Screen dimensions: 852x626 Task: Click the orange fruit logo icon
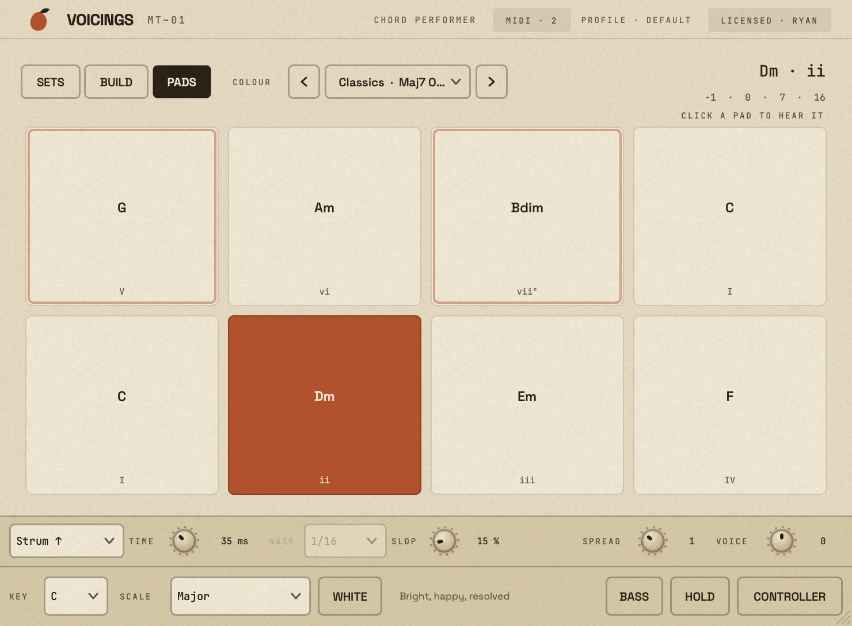[39, 20]
